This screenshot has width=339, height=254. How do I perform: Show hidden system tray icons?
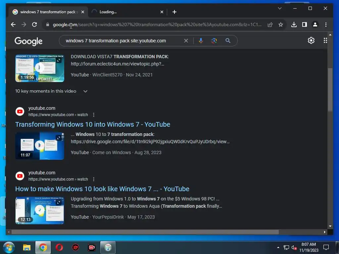point(278,247)
